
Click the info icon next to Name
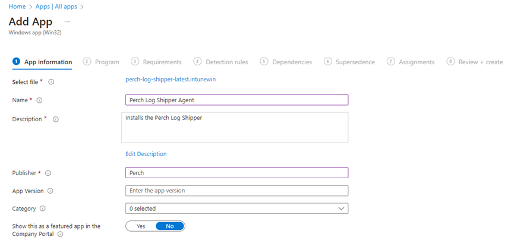tap(40, 100)
